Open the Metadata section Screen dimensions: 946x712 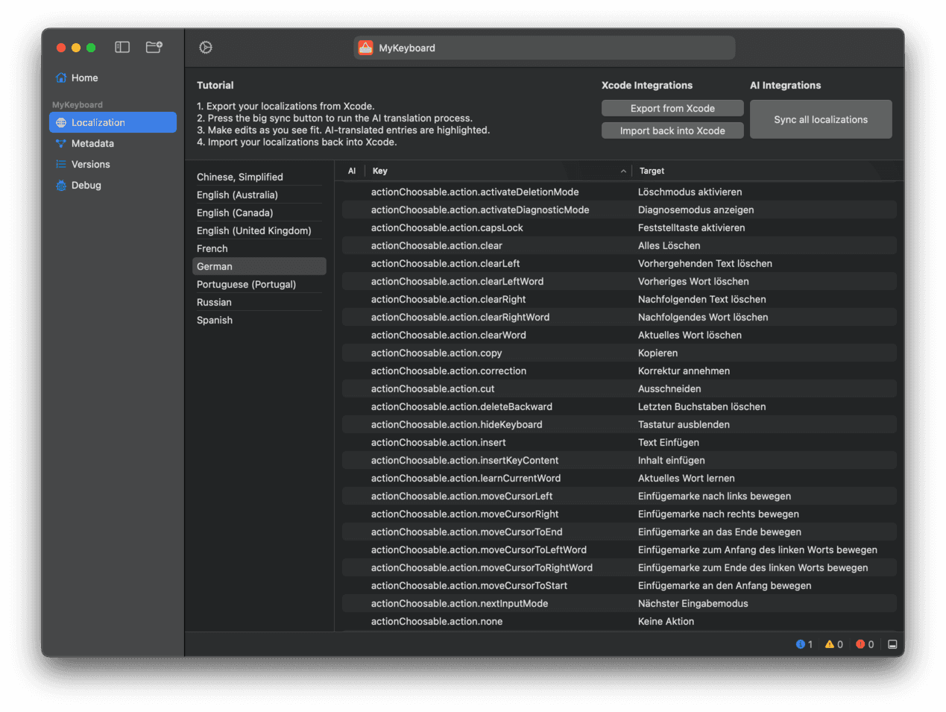[x=113, y=143]
